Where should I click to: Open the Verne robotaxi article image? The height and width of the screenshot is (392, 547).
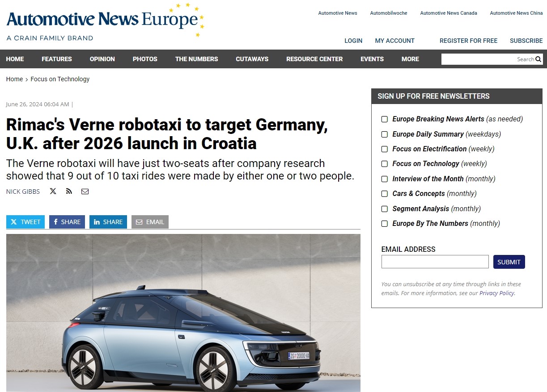(183, 313)
